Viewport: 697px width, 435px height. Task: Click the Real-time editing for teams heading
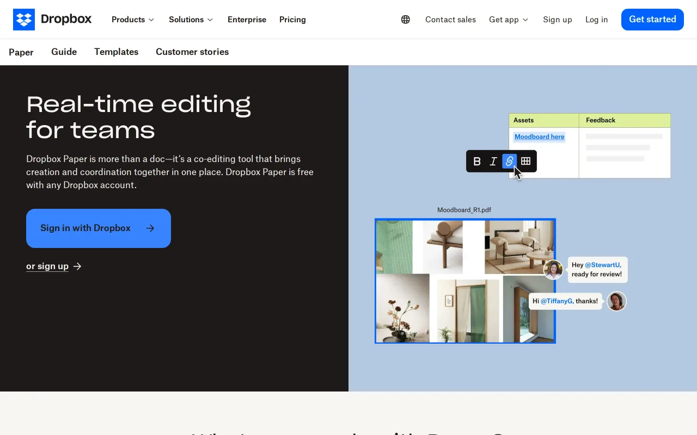click(139, 117)
